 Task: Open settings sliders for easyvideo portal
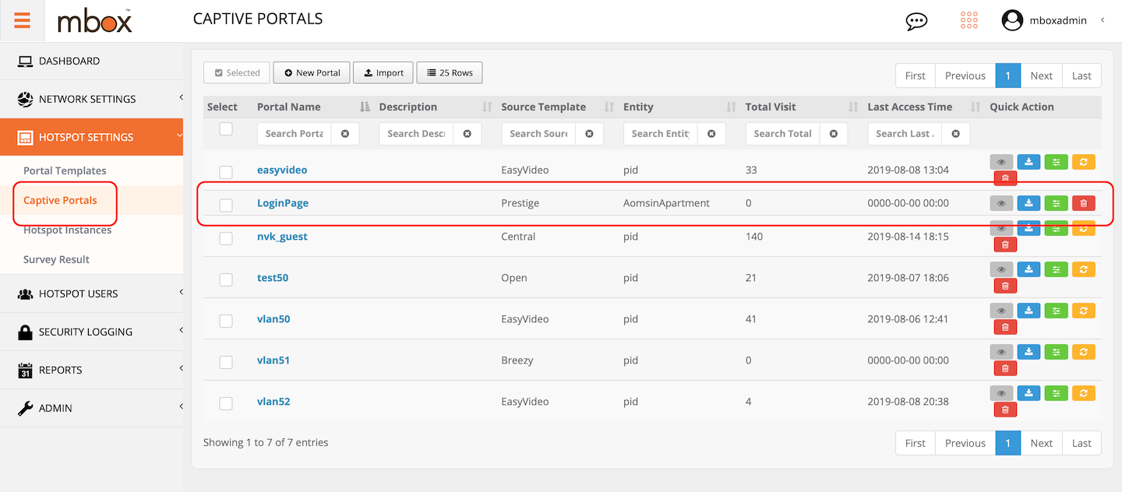pyautogui.click(x=1056, y=162)
